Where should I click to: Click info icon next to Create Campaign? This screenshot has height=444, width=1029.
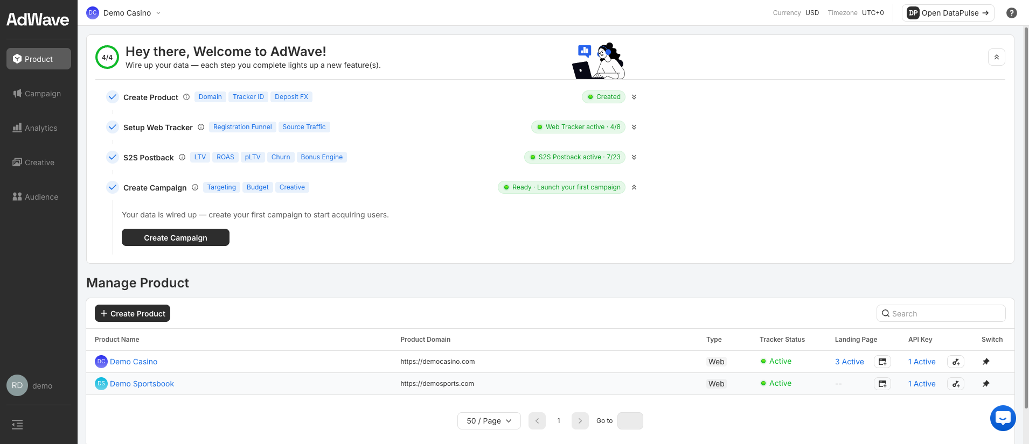(195, 187)
